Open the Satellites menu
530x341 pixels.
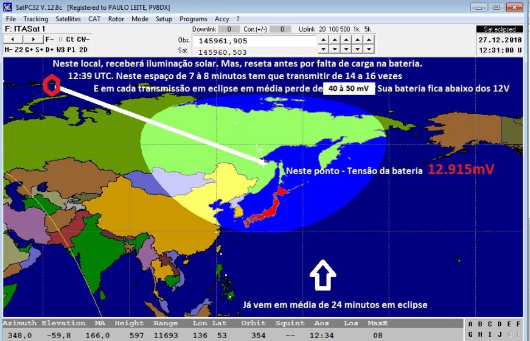coord(68,19)
